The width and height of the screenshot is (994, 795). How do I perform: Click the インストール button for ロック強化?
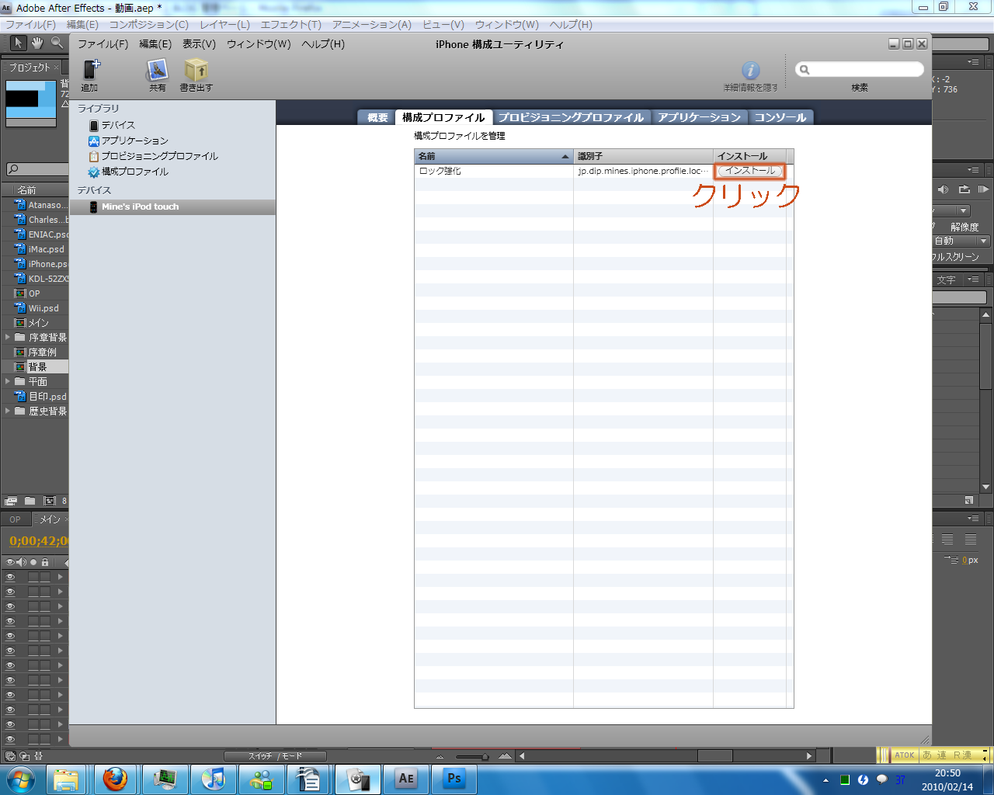click(750, 171)
